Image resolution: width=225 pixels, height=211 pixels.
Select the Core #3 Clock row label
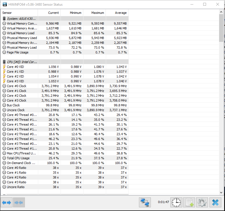tap(16, 100)
